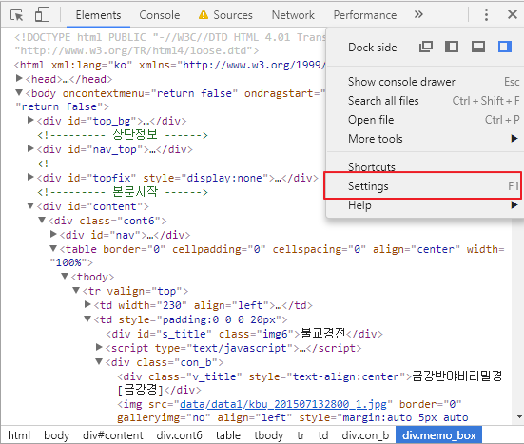Select the div#content breadcrumb
This screenshot has width=524, height=444.
click(x=113, y=435)
